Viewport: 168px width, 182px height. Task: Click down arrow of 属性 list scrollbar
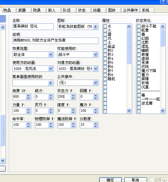129,111
